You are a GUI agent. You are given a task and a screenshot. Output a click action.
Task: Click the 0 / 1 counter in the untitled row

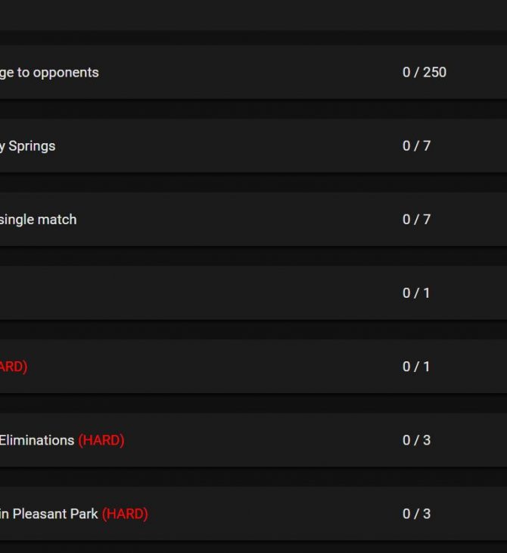coord(416,293)
